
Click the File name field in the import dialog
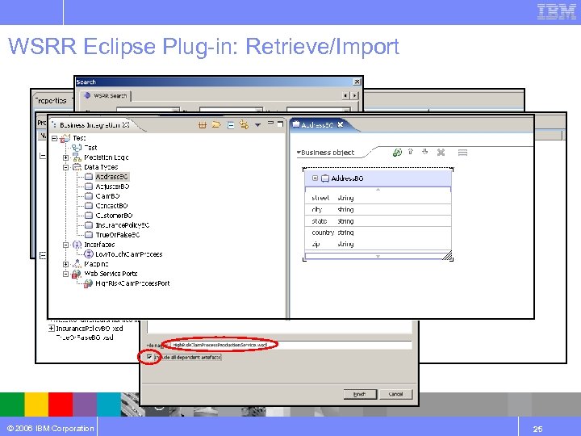click(290, 346)
